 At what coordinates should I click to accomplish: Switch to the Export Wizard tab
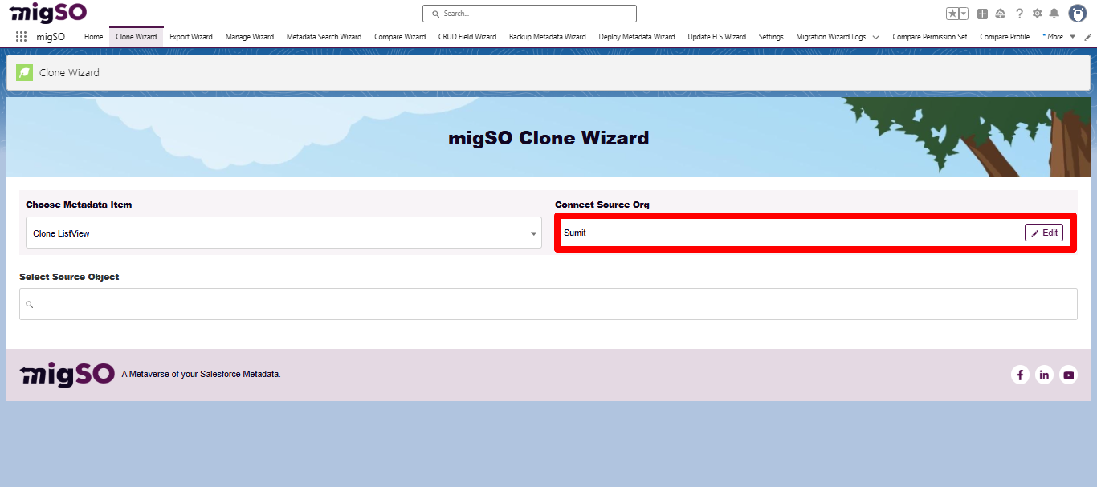tap(190, 36)
